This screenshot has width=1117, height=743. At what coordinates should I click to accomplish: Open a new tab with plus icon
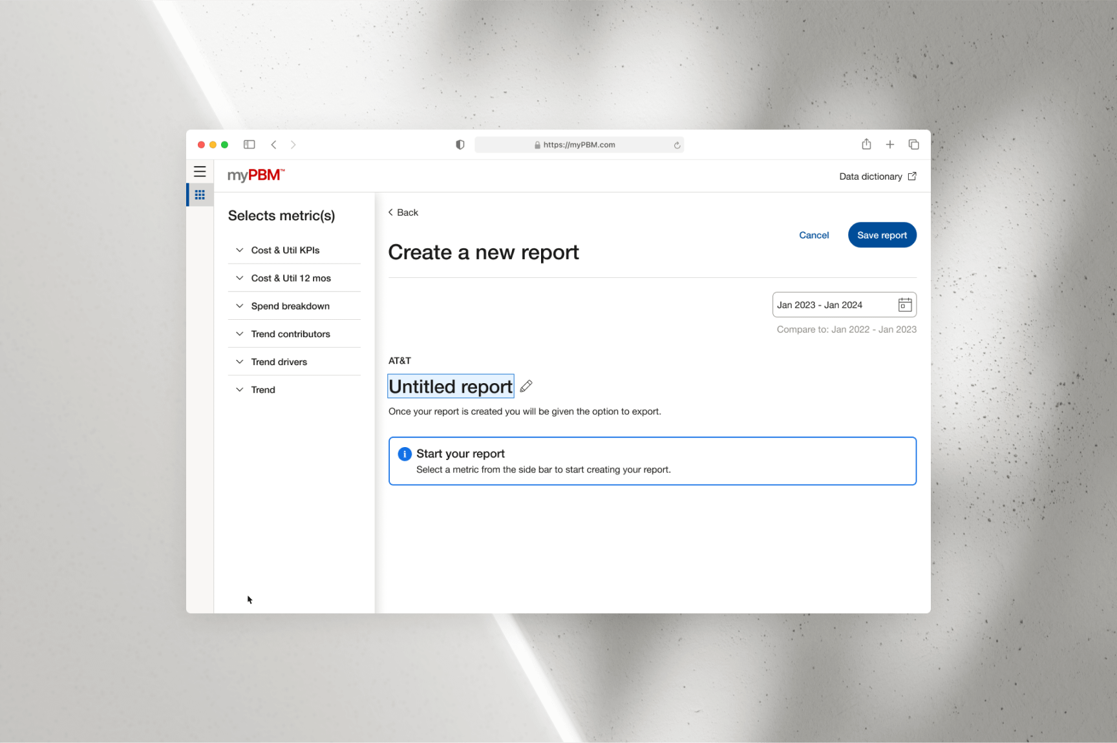(x=890, y=145)
